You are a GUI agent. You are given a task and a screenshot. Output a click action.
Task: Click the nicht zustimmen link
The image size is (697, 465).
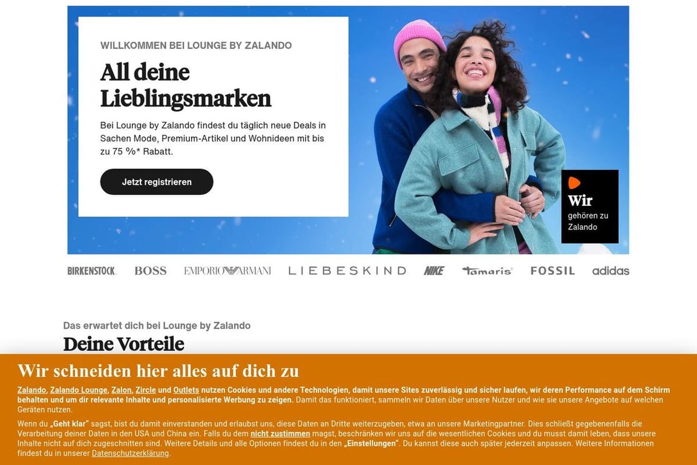280,434
